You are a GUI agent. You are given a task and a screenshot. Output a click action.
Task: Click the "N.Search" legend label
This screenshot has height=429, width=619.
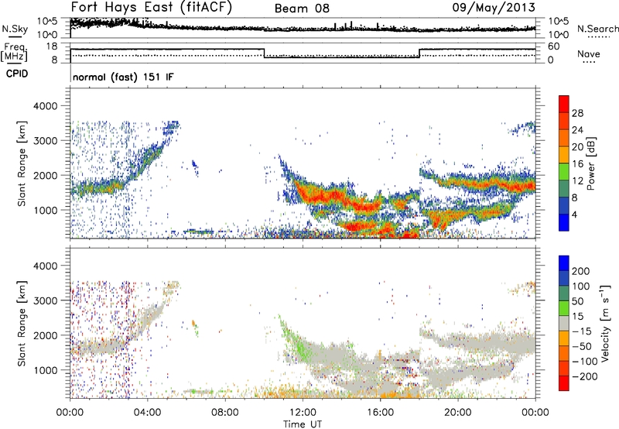click(x=598, y=29)
